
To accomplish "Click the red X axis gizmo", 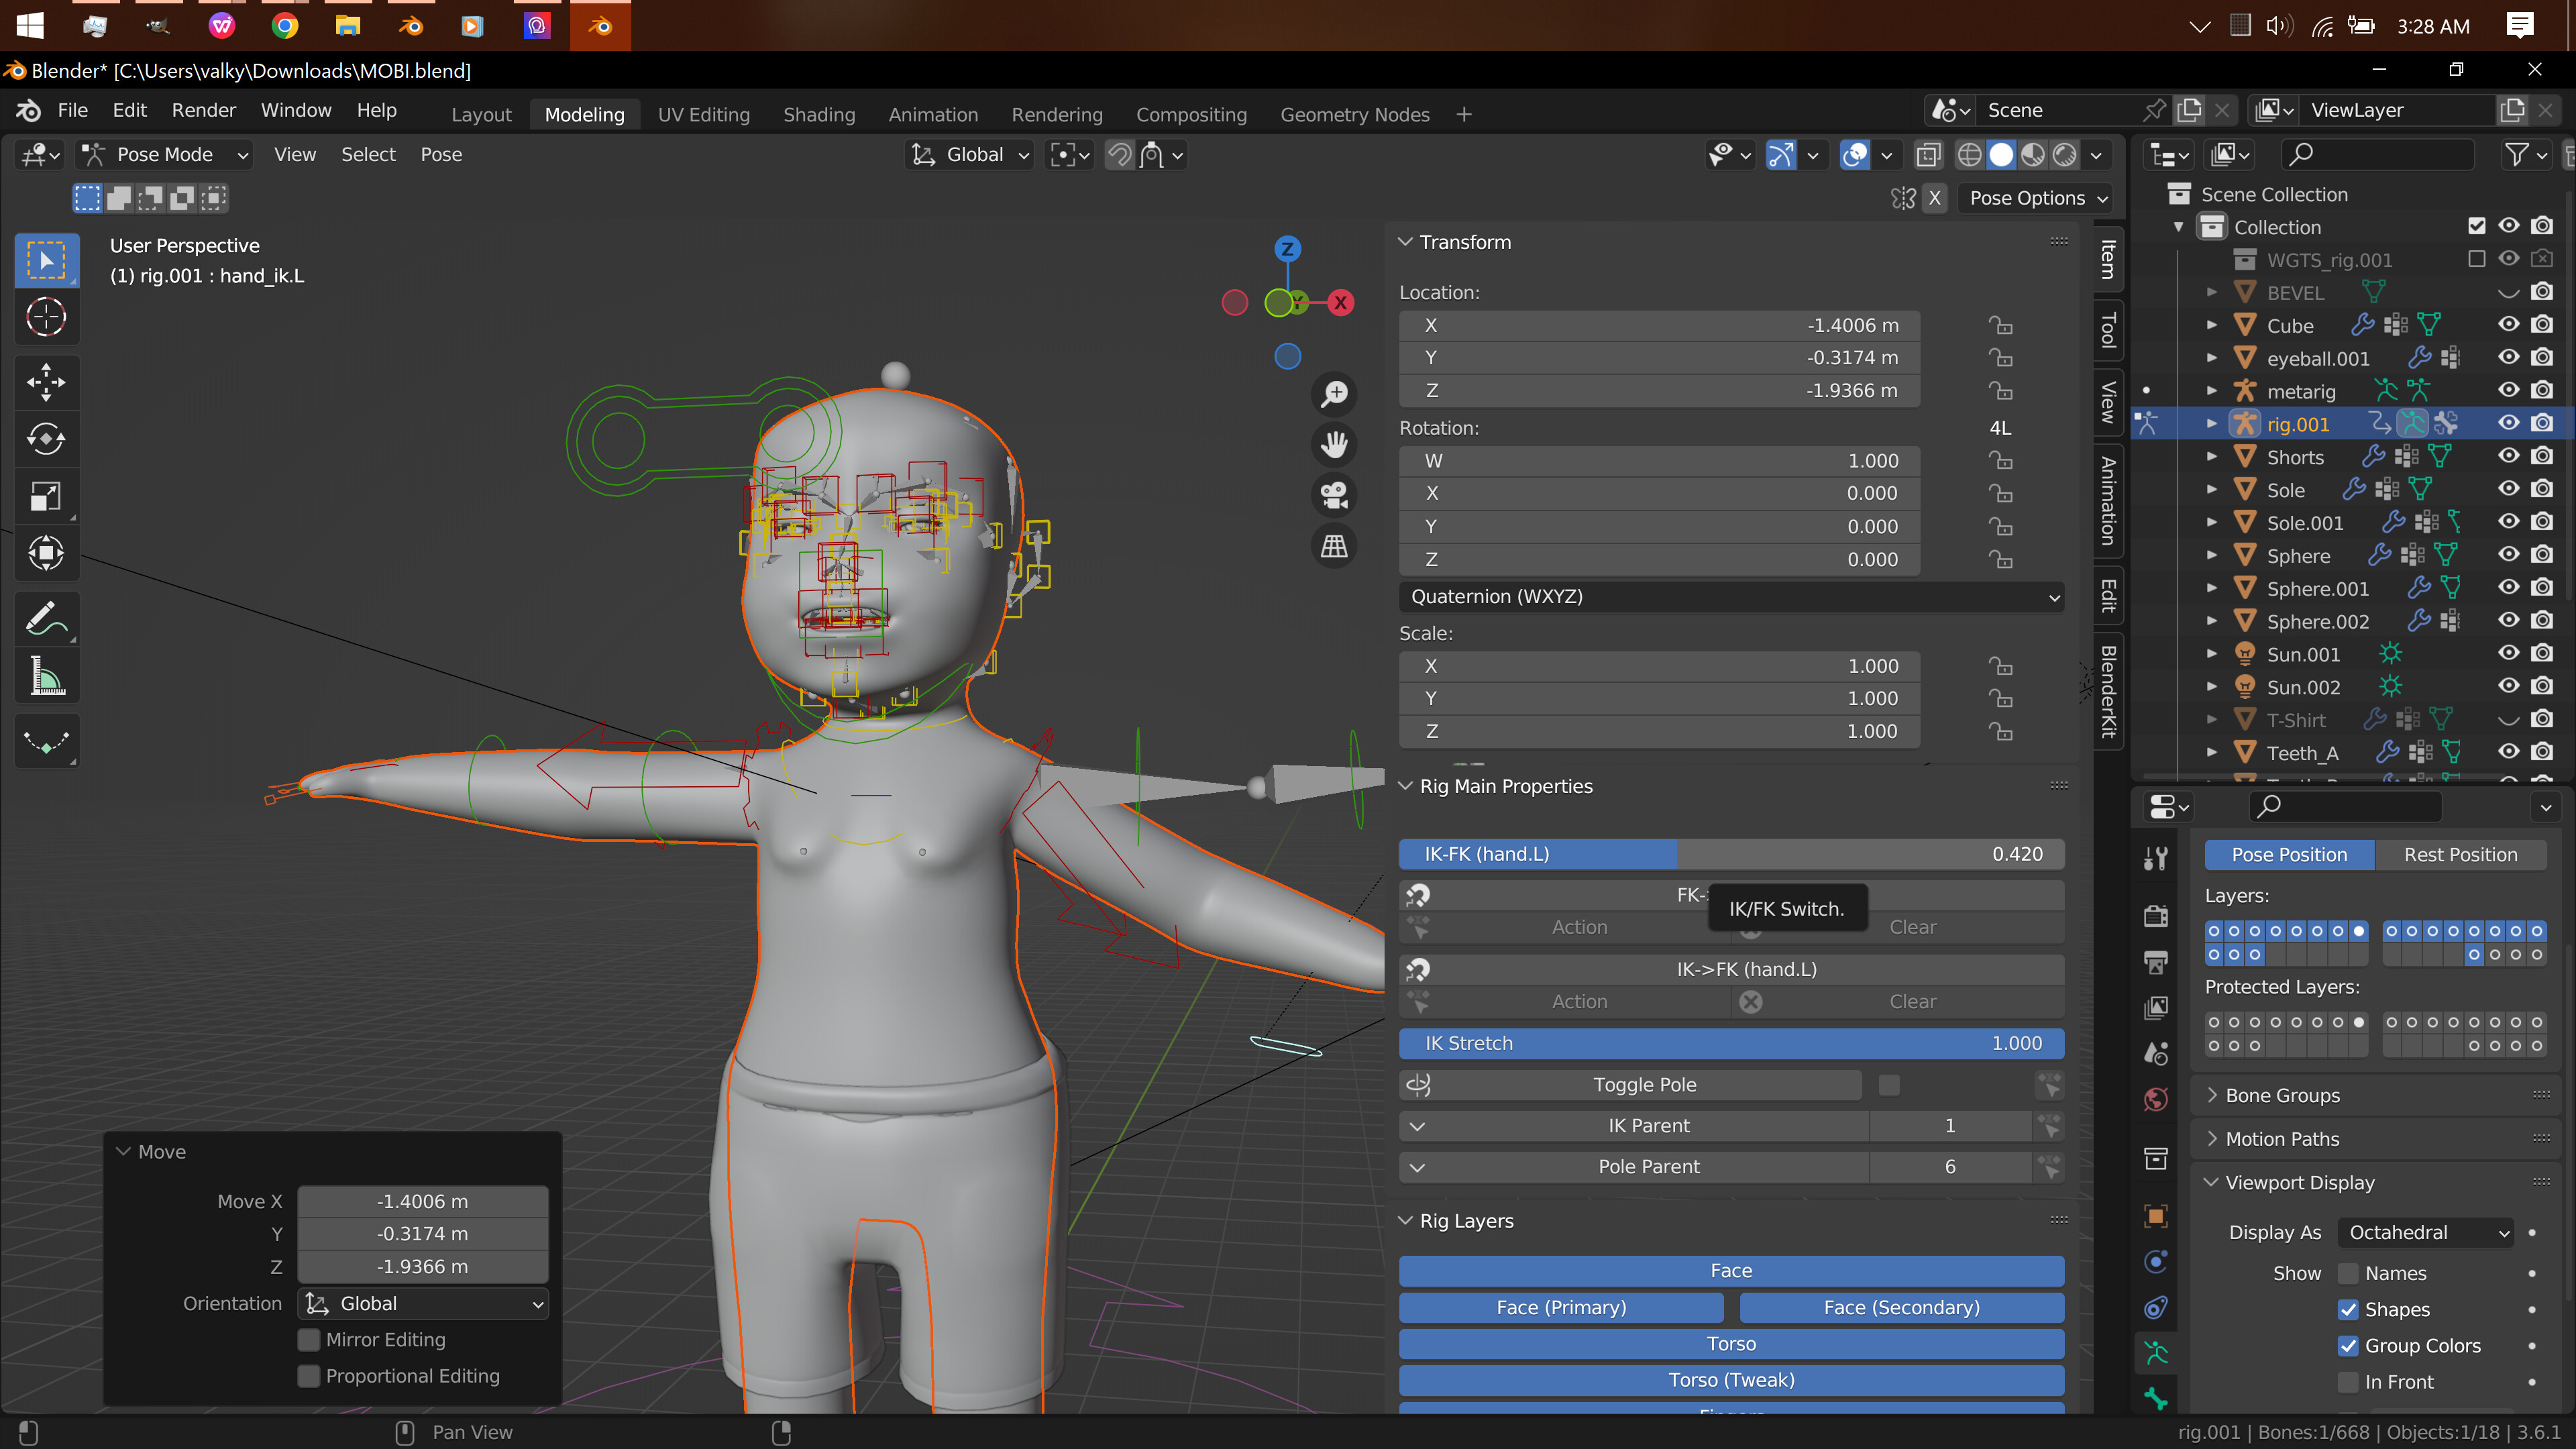I will tap(1341, 302).
